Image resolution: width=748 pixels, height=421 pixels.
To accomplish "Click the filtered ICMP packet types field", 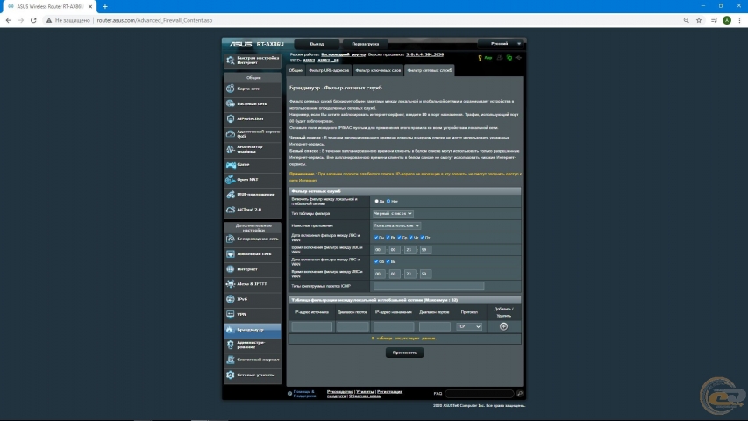I will click(429, 286).
